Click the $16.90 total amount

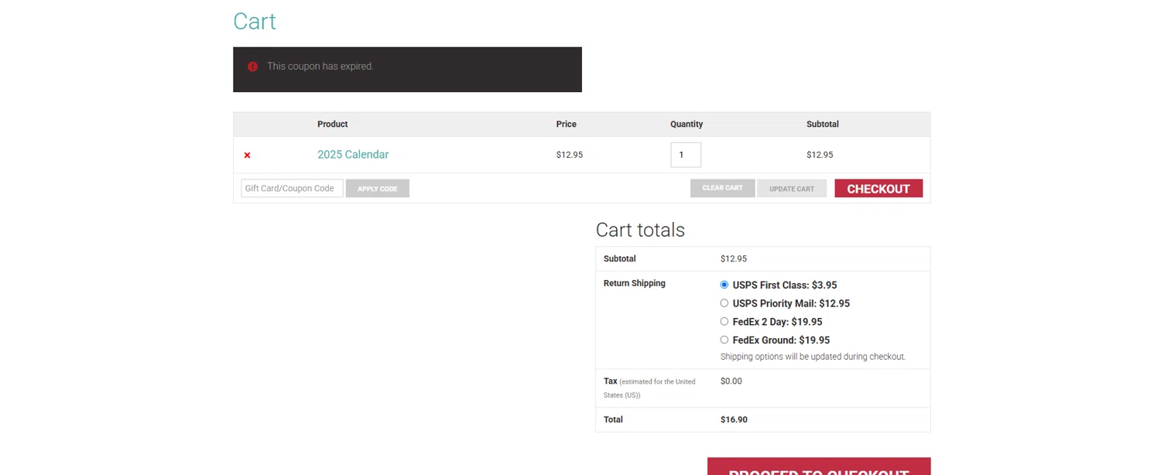click(x=734, y=419)
